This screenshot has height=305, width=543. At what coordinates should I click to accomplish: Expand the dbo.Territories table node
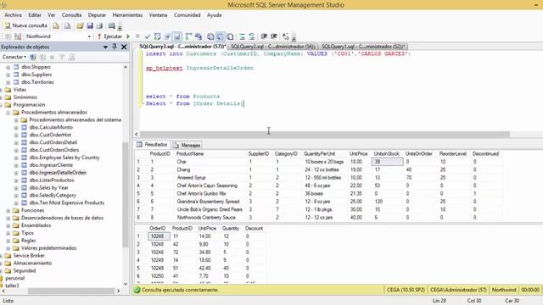pyautogui.click(x=8, y=82)
